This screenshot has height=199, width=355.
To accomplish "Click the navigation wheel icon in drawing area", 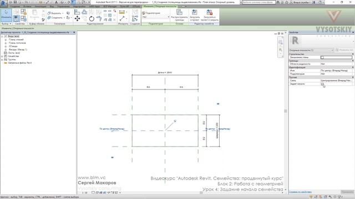I will coord(281,42).
